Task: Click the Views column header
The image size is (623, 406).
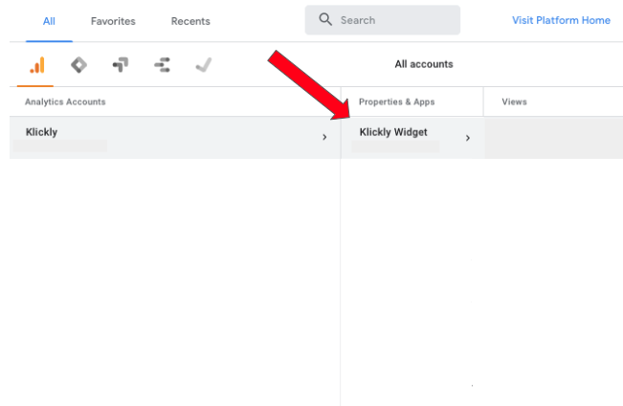Action: coord(514,101)
